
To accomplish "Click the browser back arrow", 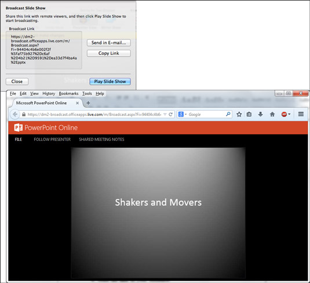I will (x=15, y=114).
